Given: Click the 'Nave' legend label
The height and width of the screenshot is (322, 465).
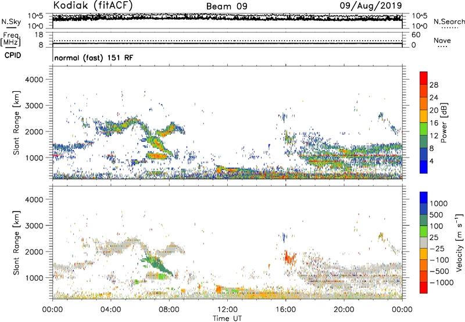Looking at the screenshot, I should coord(442,41).
